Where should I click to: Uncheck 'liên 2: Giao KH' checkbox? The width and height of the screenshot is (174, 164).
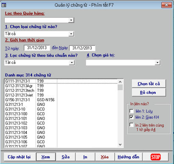coord(132,117)
